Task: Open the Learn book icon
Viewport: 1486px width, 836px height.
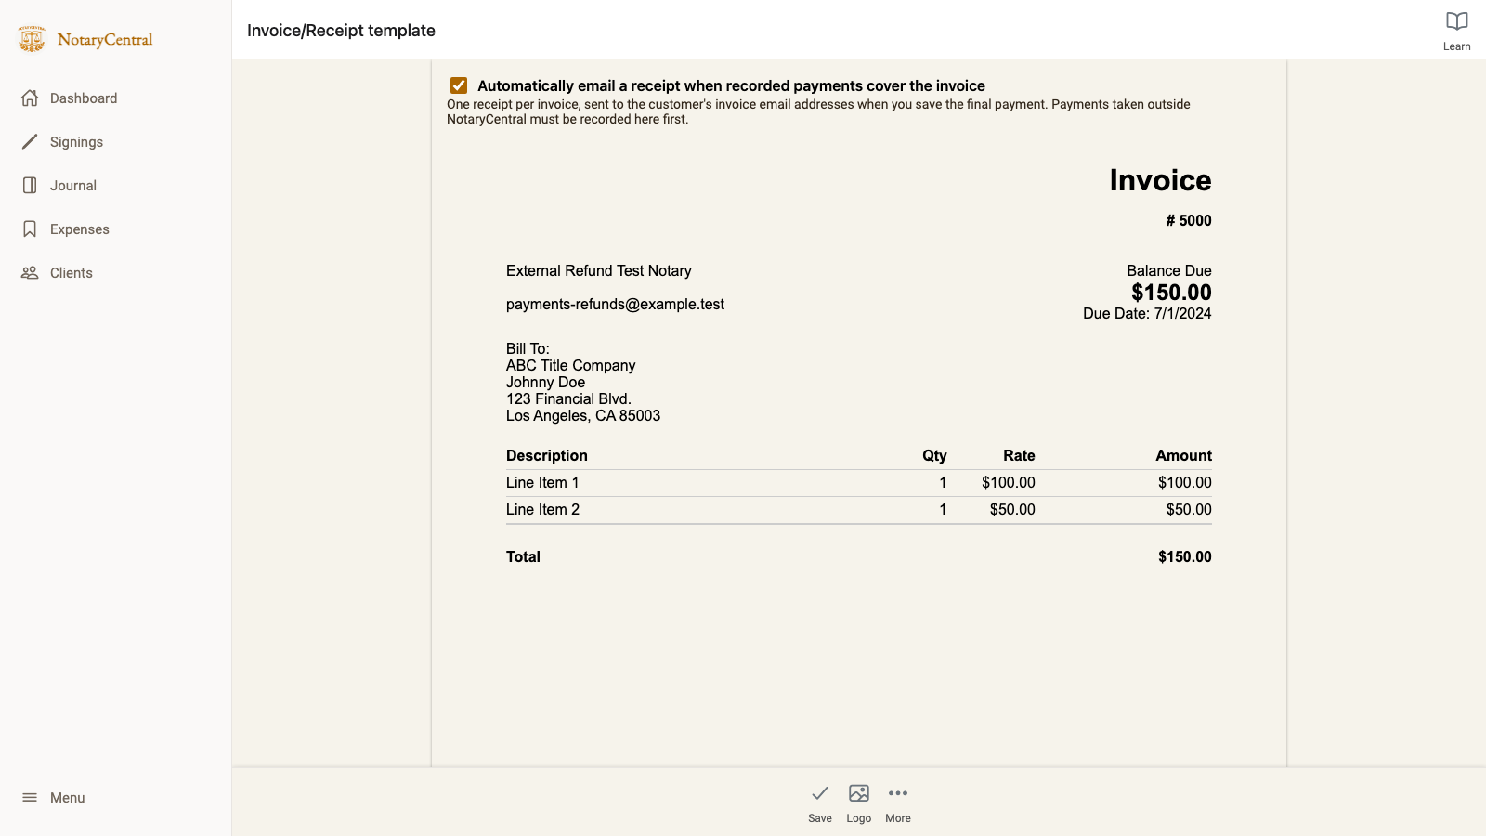Action: (x=1456, y=21)
